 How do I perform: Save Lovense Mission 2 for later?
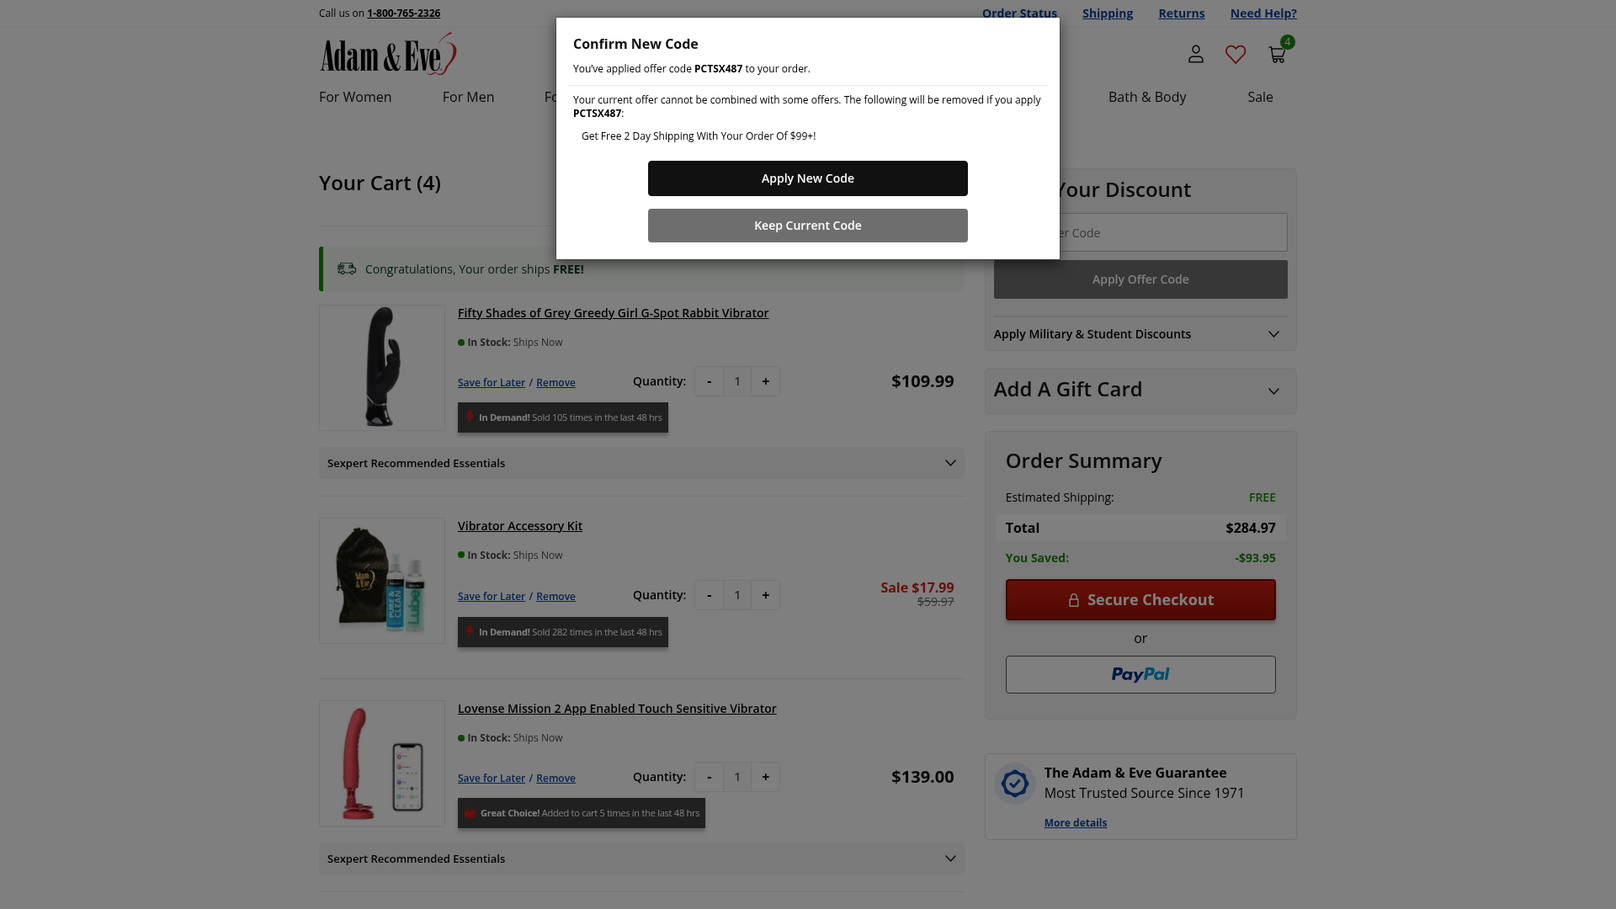(x=492, y=778)
